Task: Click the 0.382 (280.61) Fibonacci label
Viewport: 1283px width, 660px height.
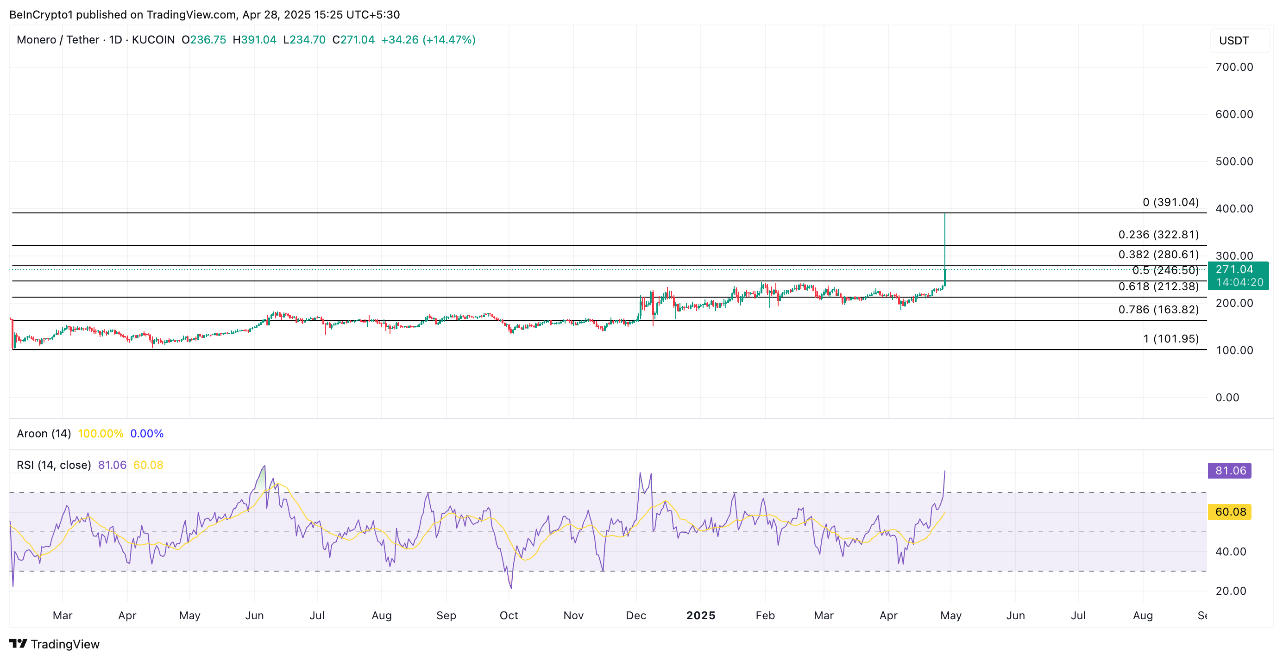Action: [x=1158, y=255]
